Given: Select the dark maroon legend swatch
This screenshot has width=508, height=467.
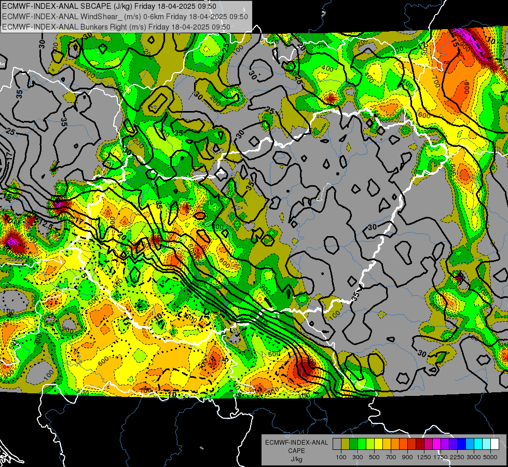Looking at the screenshot, I should pos(420,444).
